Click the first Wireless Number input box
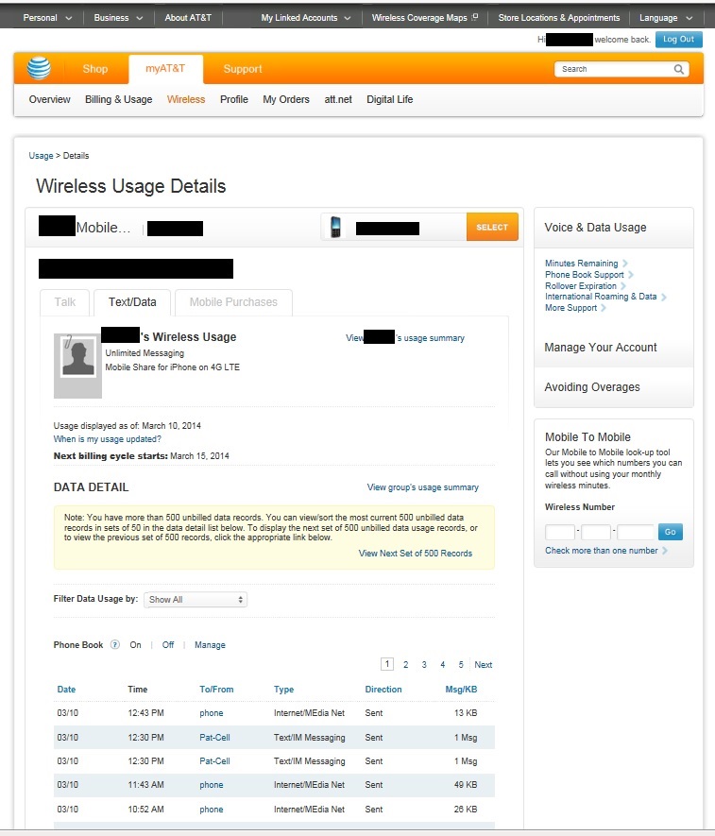The height and width of the screenshot is (836, 715). coord(560,532)
